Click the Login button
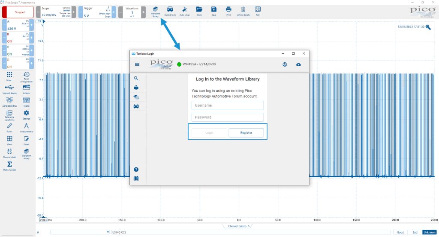 click(209, 133)
